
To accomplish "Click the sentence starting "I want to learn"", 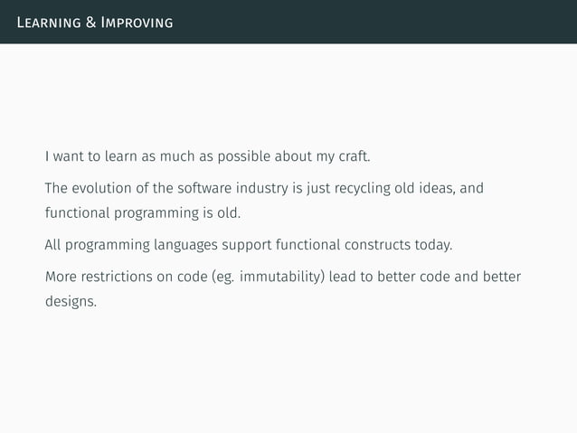I will [x=208, y=157].
